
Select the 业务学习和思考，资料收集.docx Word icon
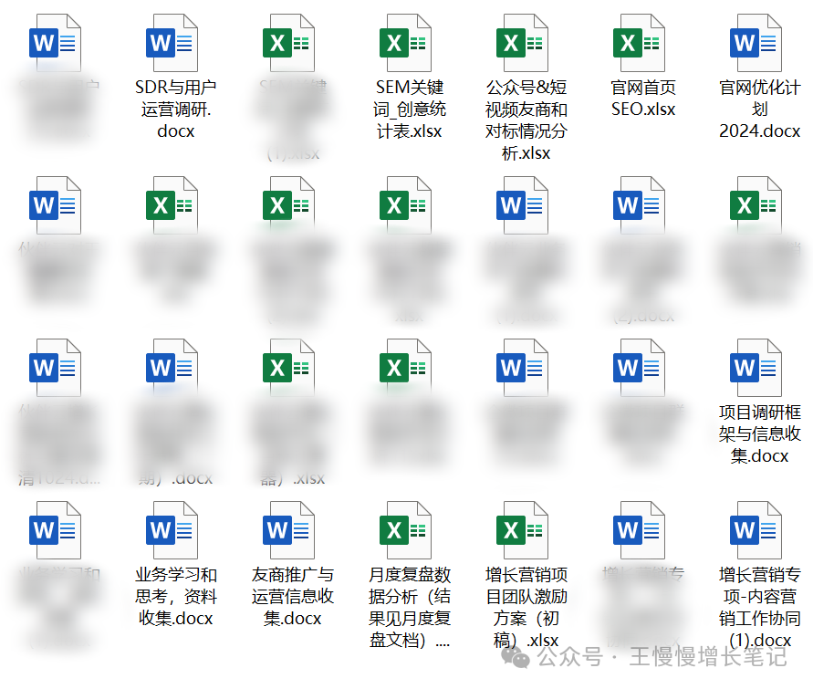(171, 529)
